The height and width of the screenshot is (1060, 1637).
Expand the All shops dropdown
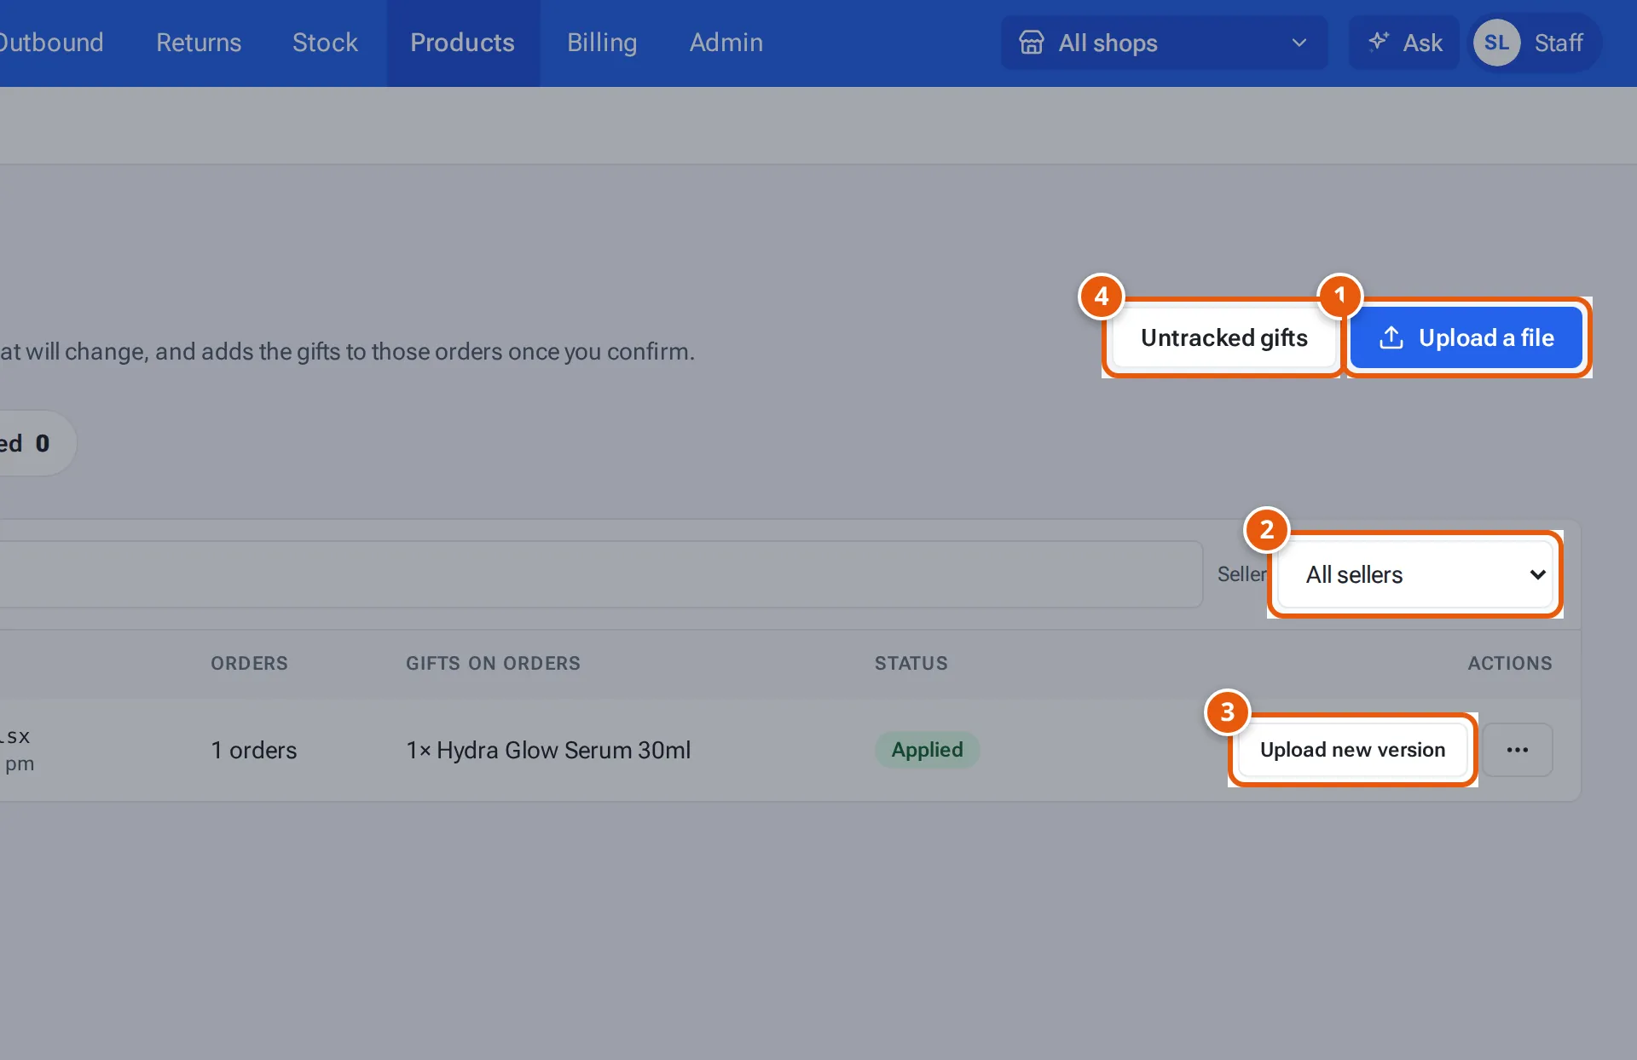[1165, 43]
